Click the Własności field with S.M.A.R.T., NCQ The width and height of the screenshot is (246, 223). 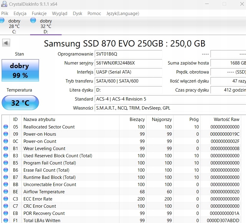[171, 108]
